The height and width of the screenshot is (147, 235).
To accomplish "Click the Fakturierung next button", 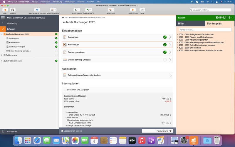I will coord(157,131).
